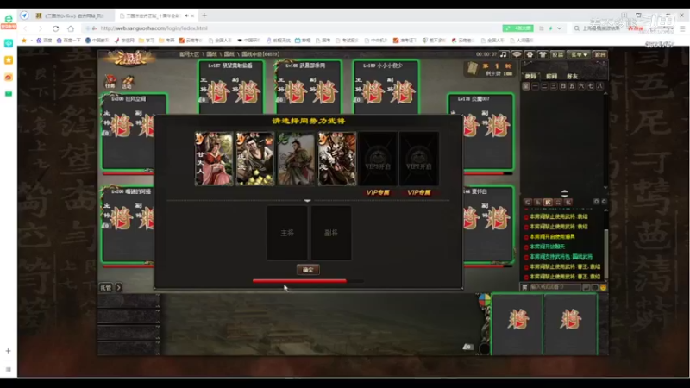Open the teal cube icon in browser sidebar
Viewport: 690px width, 388px height.
(x=9, y=43)
